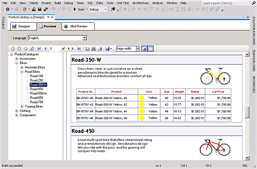Expand the Accessories tree node

[17, 59]
